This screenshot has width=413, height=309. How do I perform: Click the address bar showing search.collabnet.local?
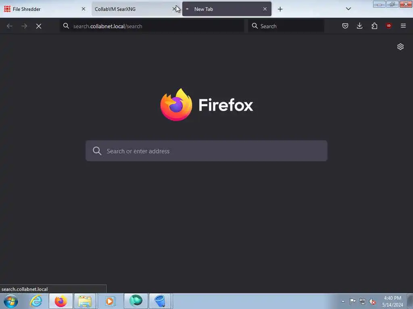[152, 26]
